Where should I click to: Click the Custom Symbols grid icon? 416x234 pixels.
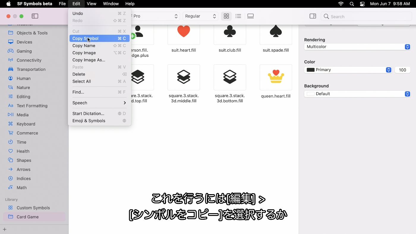point(11,208)
